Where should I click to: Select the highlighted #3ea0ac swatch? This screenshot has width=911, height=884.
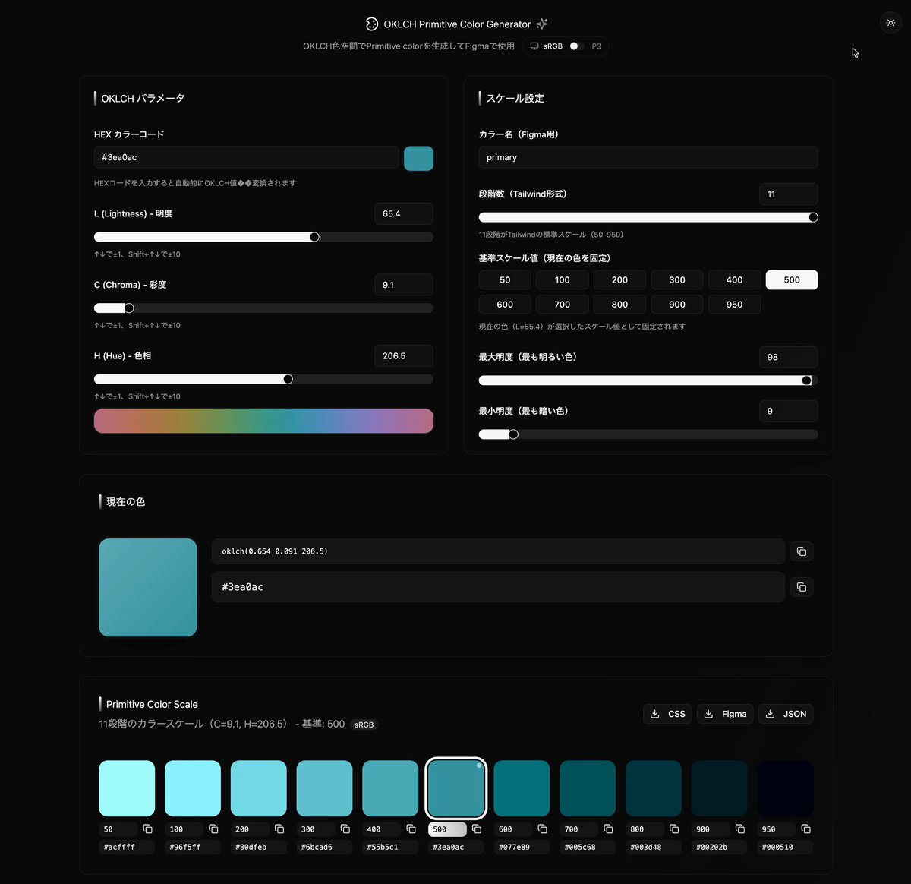(x=456, y=788)
